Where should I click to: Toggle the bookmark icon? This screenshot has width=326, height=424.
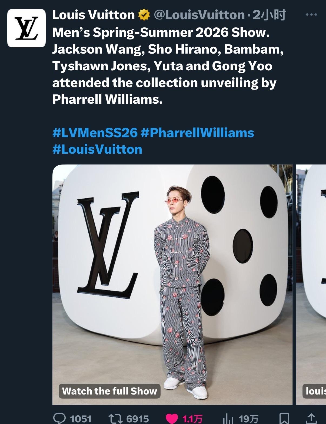point(284,419)
